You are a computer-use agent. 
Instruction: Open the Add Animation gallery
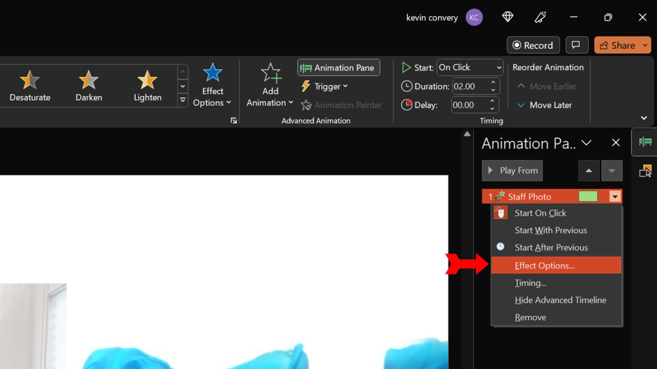(270, 85)
